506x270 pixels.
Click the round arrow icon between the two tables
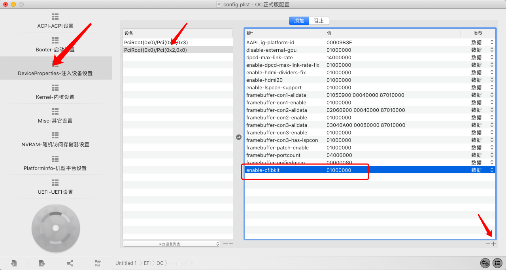(x=238, y=137)
